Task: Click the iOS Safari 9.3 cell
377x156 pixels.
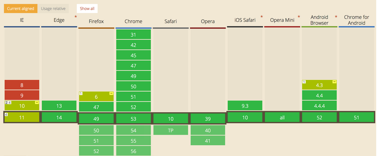Action: [x=245, y=105]
